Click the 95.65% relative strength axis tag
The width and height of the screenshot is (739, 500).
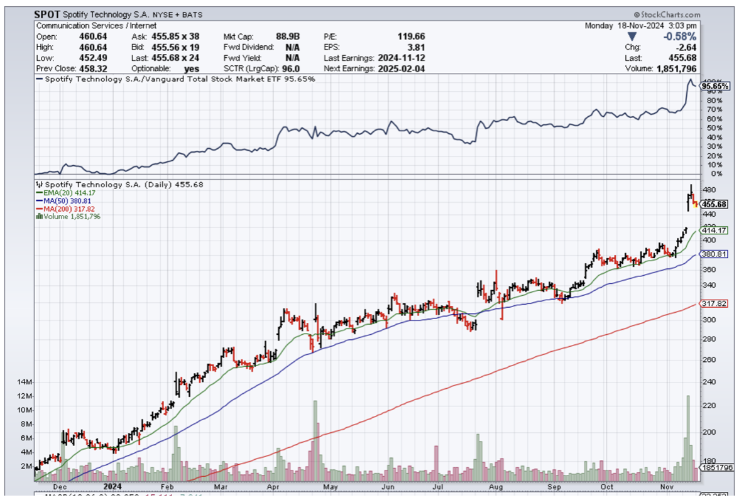tap(715, 86)
